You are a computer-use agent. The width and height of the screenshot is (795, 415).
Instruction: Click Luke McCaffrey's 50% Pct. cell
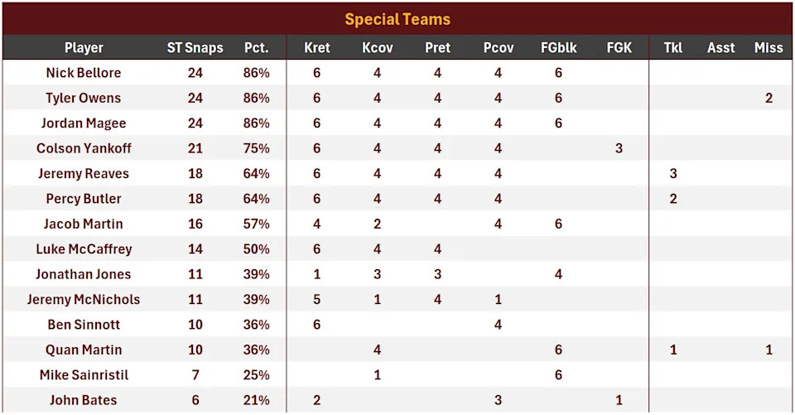pos(257,249)
